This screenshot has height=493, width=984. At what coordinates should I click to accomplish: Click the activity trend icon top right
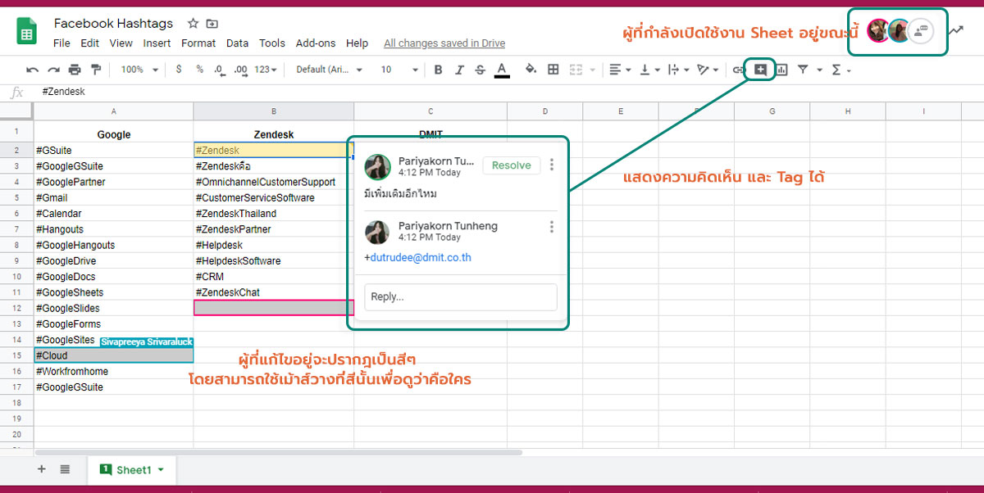[x=956, y=30]
